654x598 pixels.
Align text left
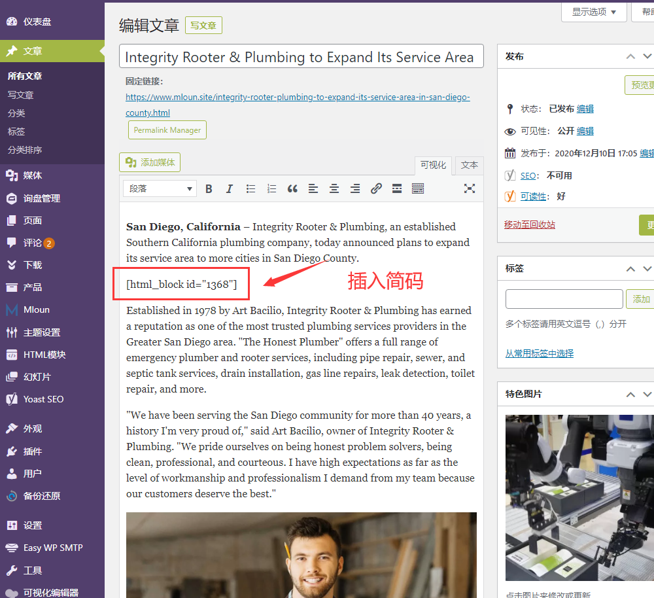pos(313,189)
